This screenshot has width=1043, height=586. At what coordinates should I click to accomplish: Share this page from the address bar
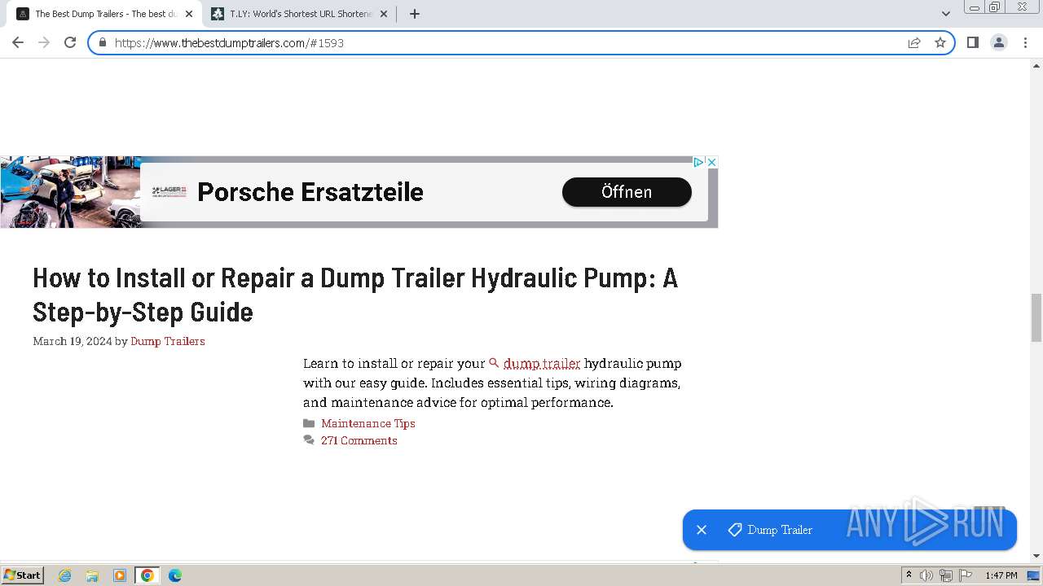coord(914,42)
